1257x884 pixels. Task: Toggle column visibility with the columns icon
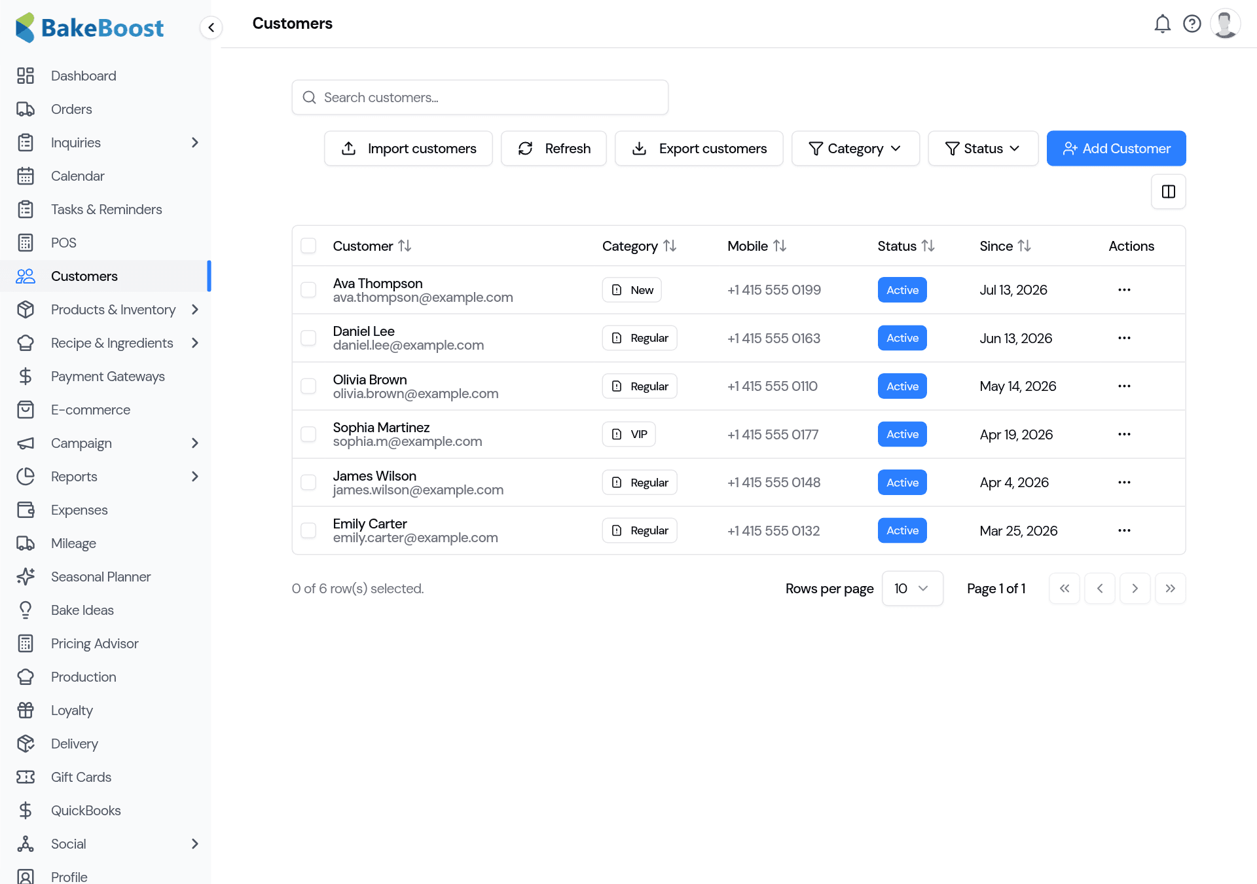(1168, 192)
